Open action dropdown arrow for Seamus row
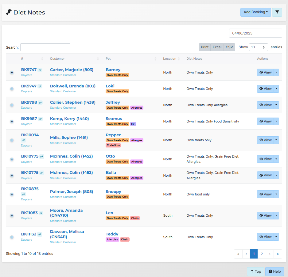The height and width of the screenshot is (277, 288). point(276,121)
